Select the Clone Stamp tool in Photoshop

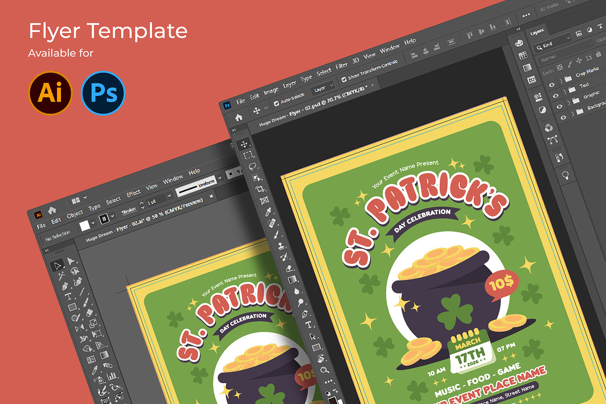(x=280, y=246)
